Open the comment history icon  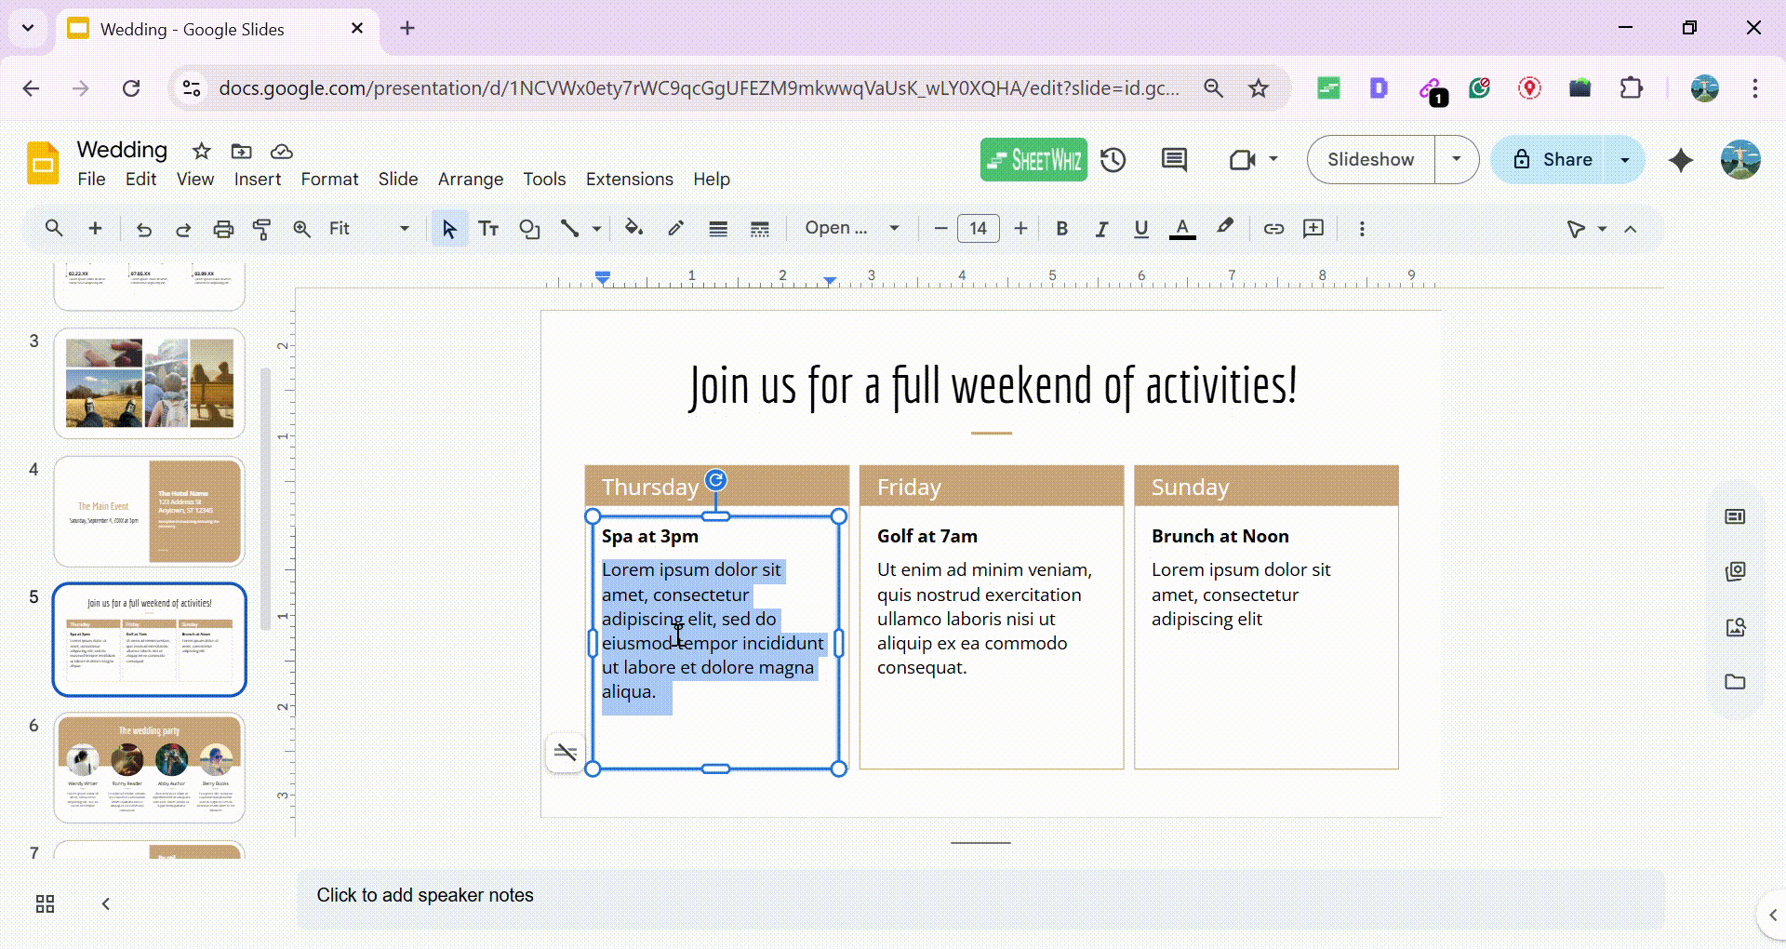pyautogui.click(x=1174, y=160)
